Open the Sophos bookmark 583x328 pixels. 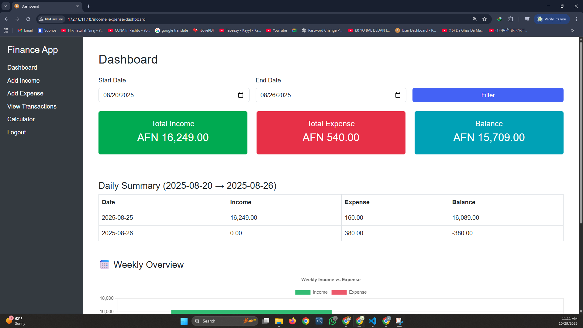coord(47,30)
